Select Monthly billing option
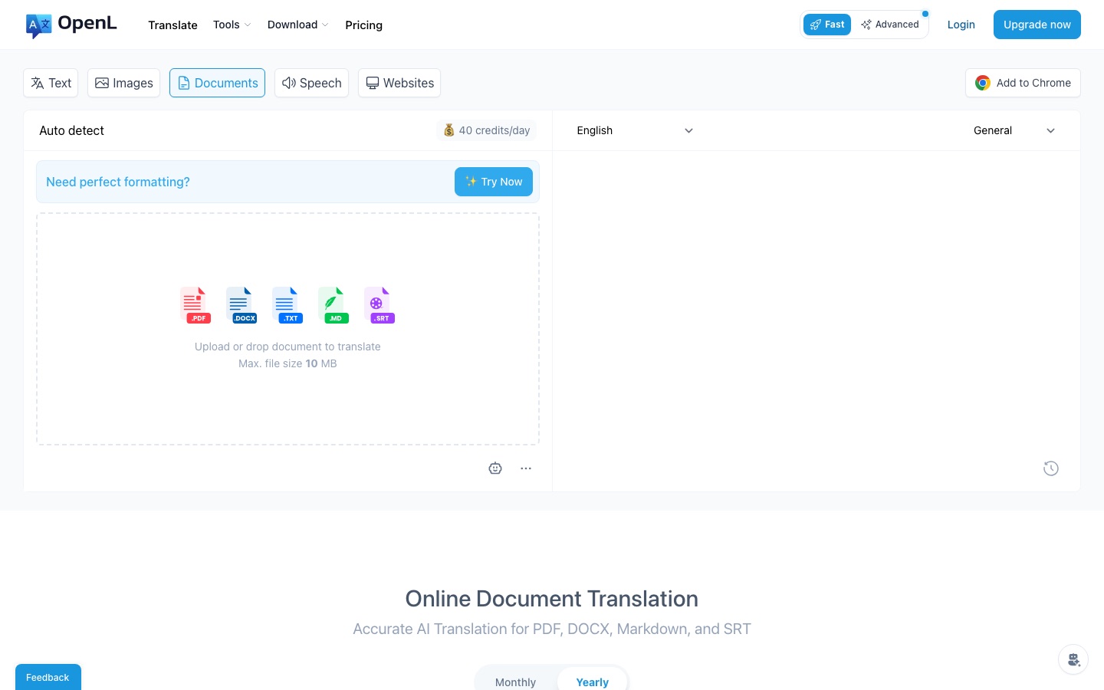This screenshot has width=1104, height=690. click(515, 682)
